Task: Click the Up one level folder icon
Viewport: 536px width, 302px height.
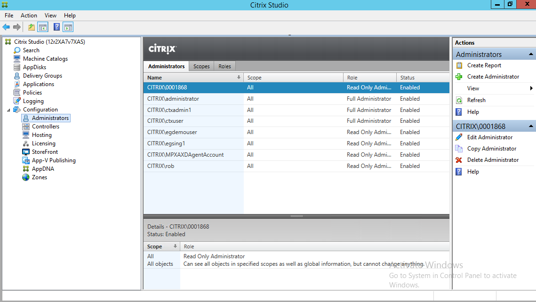Action: point(32,27)
